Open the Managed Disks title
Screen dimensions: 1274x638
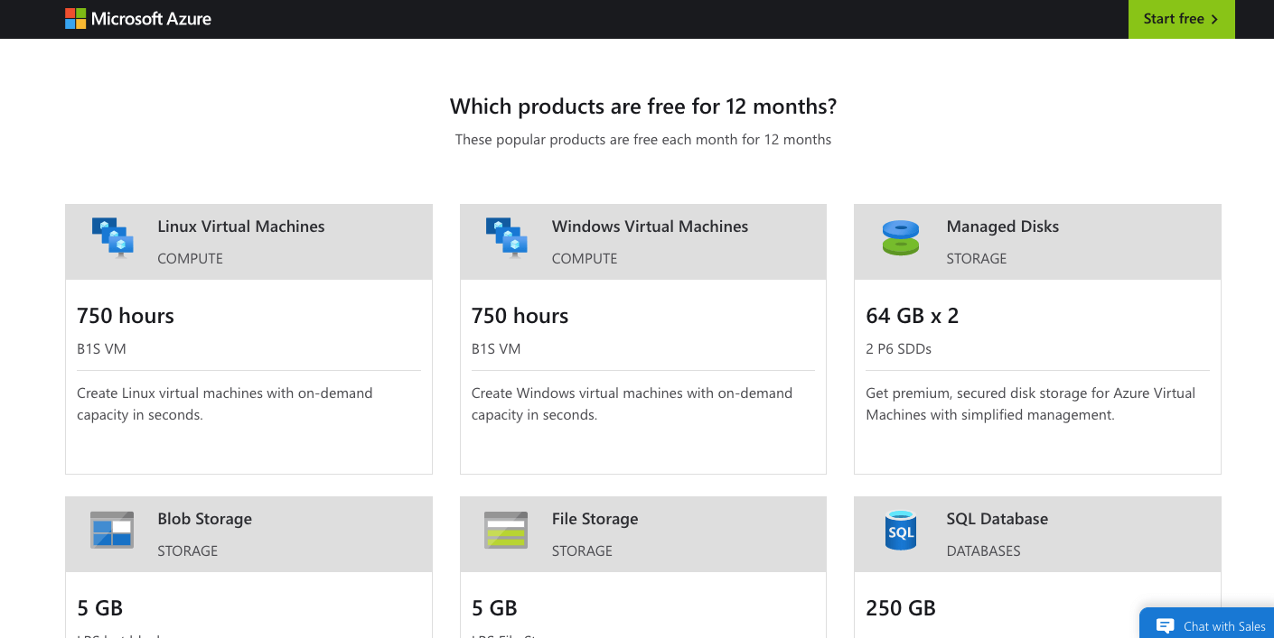tap(1003, 227)
